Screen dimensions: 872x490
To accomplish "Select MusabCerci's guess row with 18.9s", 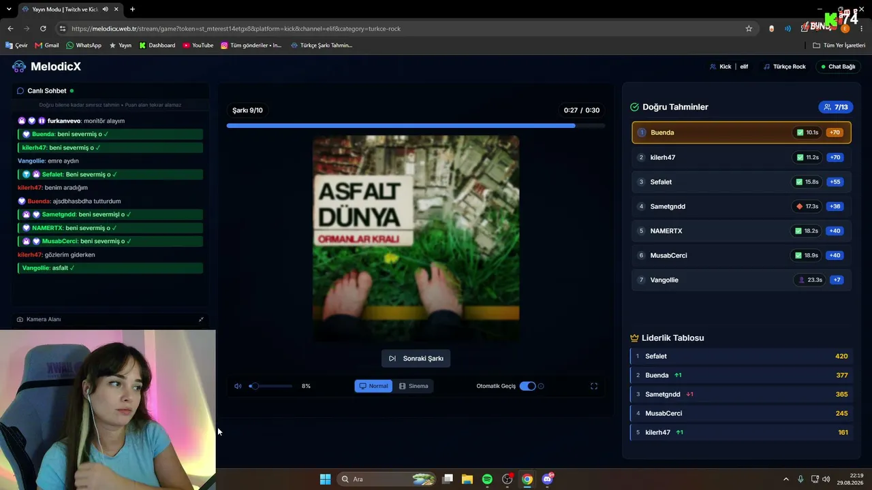I will (741, 255).
